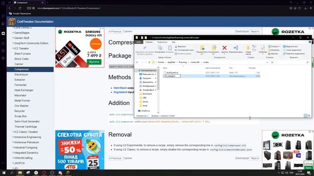The image size is (314, 176).
Task: Open the OBS folder in Explorer pane
Action: [x=143, y=98]
